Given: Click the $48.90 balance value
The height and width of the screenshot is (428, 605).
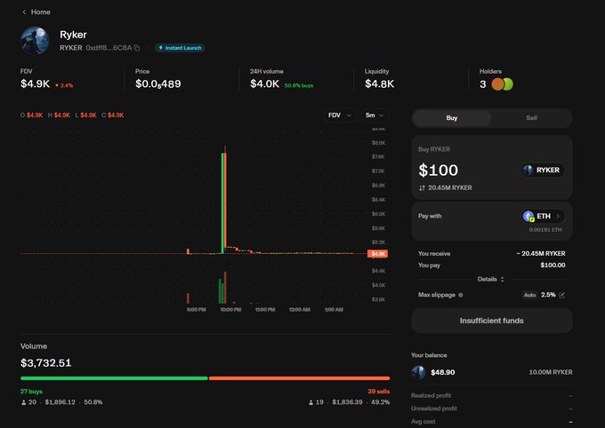Looking at the screenshot, I should pyautogui.click(x=442, y=373).
